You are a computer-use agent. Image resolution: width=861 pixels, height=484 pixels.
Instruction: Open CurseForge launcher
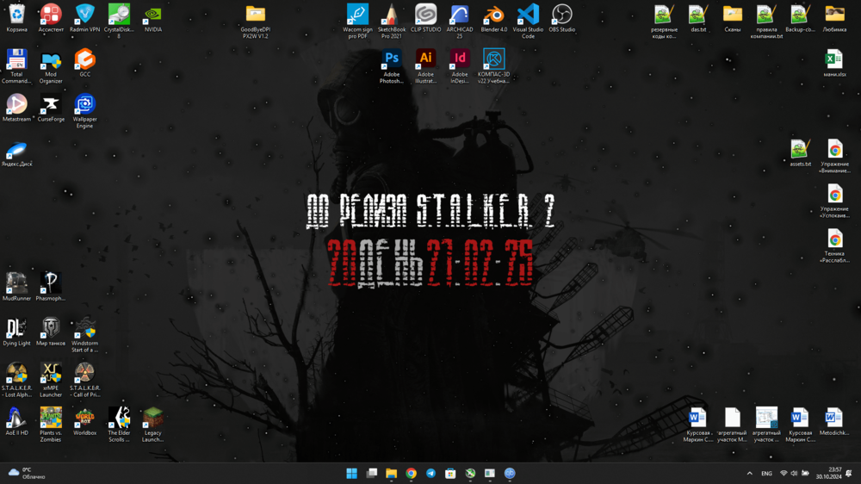(51, 108)
